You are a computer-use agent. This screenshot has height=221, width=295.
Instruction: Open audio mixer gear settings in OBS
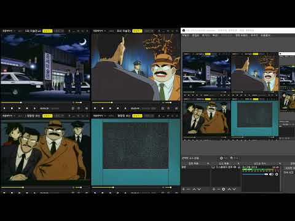click(x=277, y=174)
